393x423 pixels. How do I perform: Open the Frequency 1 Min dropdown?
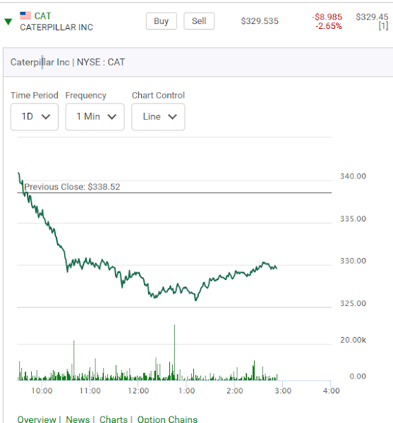coord(95,117)
